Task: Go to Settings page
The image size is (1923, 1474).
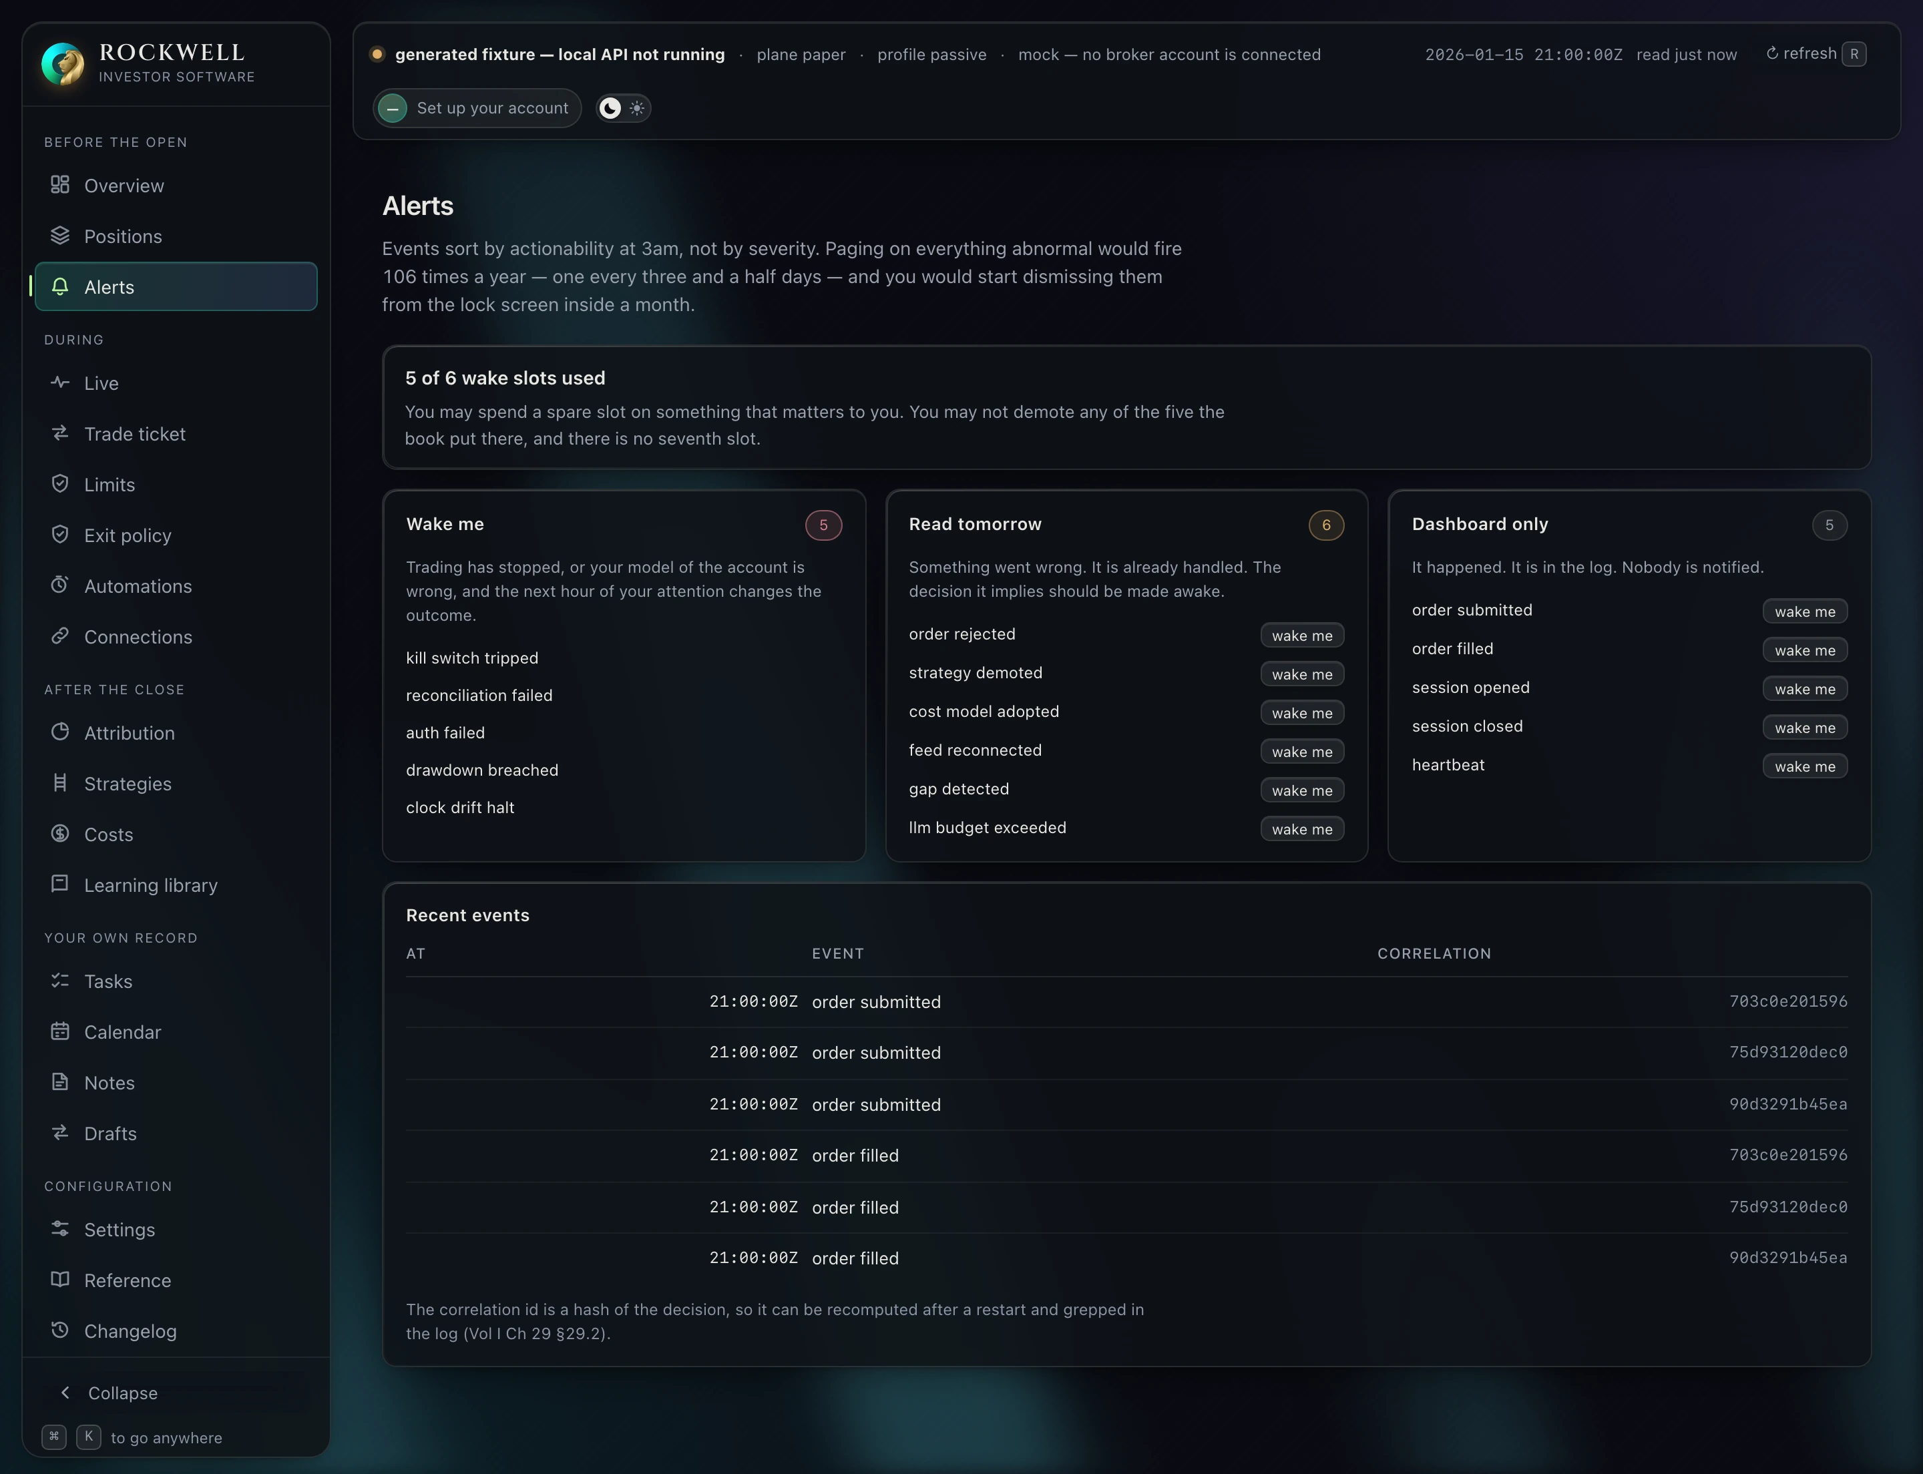Action: pyautogui.click(x=176, y=1230)
